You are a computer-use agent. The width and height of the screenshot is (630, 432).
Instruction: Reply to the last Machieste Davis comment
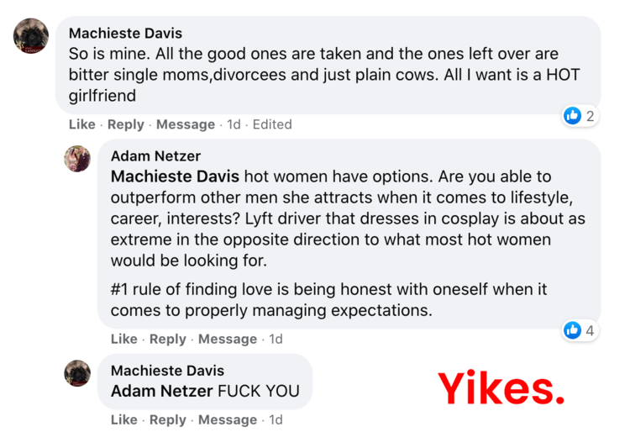pyautogui.click(x=167, y=419)
